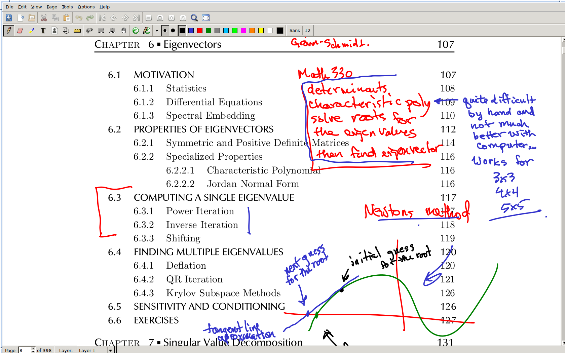Enable the Ruler tool

[x=77, y=31]
